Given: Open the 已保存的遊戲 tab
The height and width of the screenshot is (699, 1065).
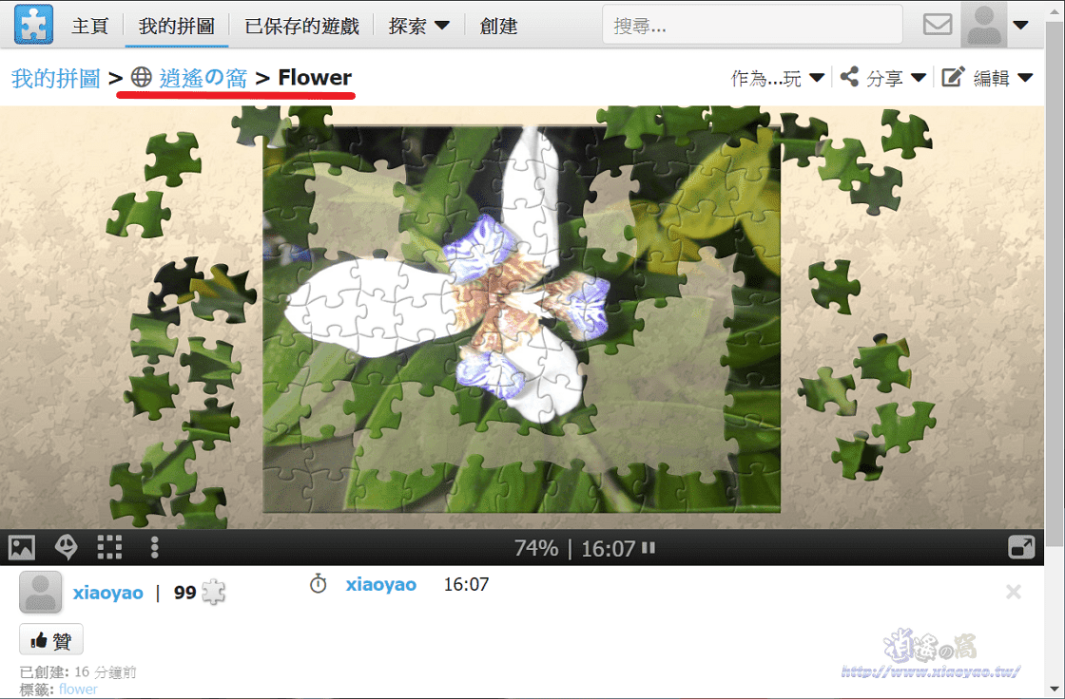Looking at the screenshot, I should [x=301, y=26].
